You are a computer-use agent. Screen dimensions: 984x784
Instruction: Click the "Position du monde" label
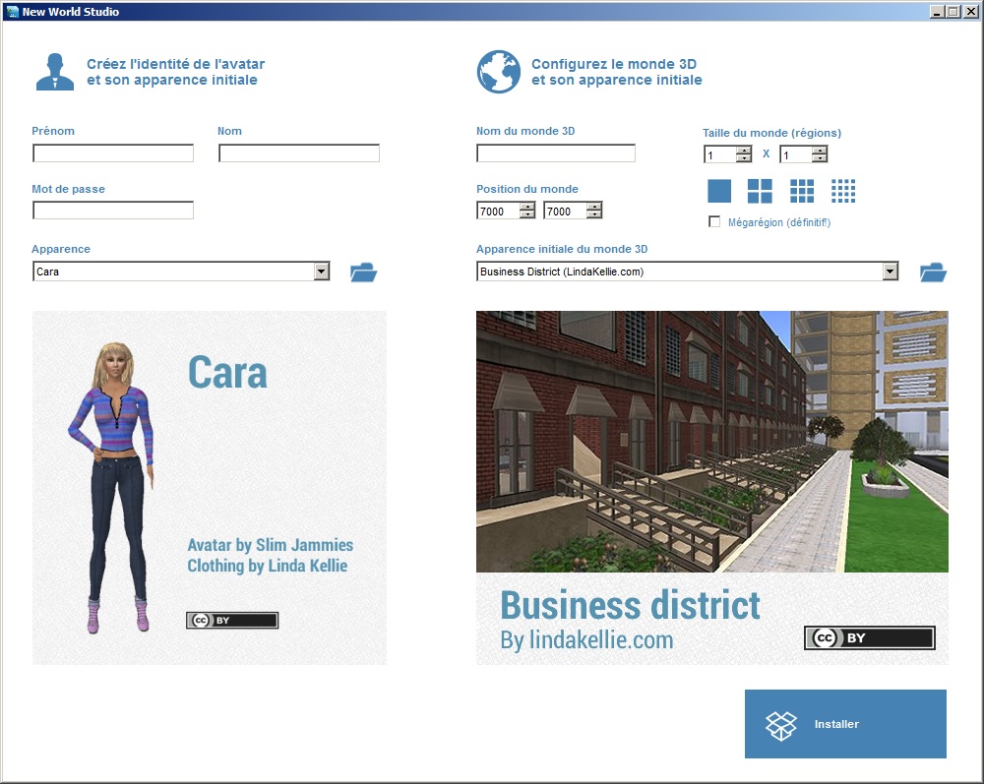tap(527, 189)
